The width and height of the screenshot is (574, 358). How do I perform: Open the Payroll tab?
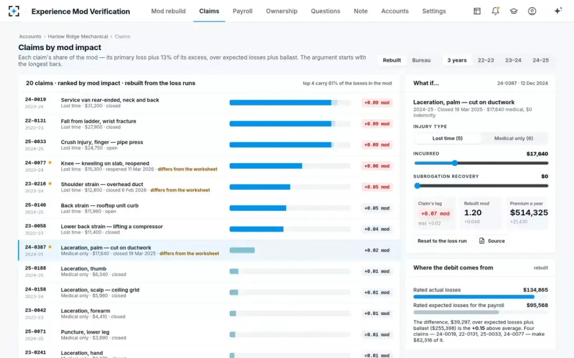pos(243,11)
